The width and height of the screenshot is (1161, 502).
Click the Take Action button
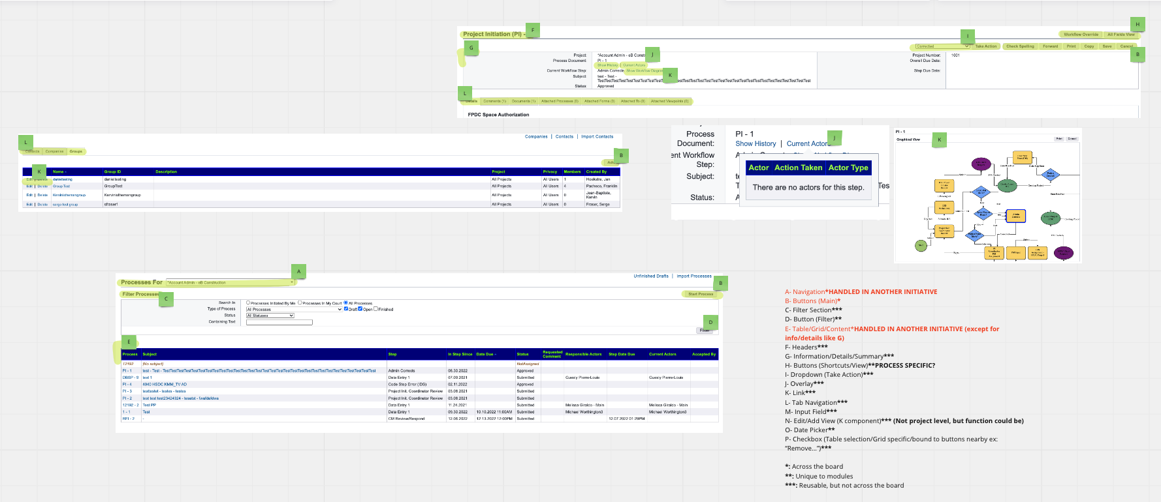986,46
